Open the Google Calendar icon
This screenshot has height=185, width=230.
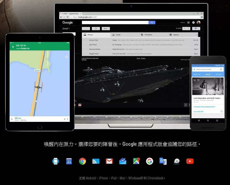(x=69, y=161)
